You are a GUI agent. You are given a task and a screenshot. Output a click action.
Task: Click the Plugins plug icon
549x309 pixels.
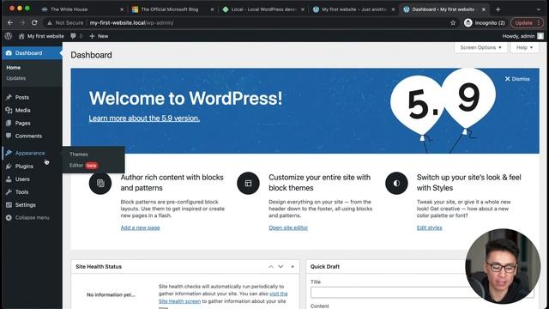[9, 166]
